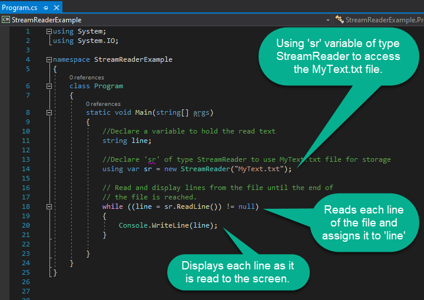Click line number 18 in the margin
Screen dimensions: 424x300
click(x=26, y=206)
